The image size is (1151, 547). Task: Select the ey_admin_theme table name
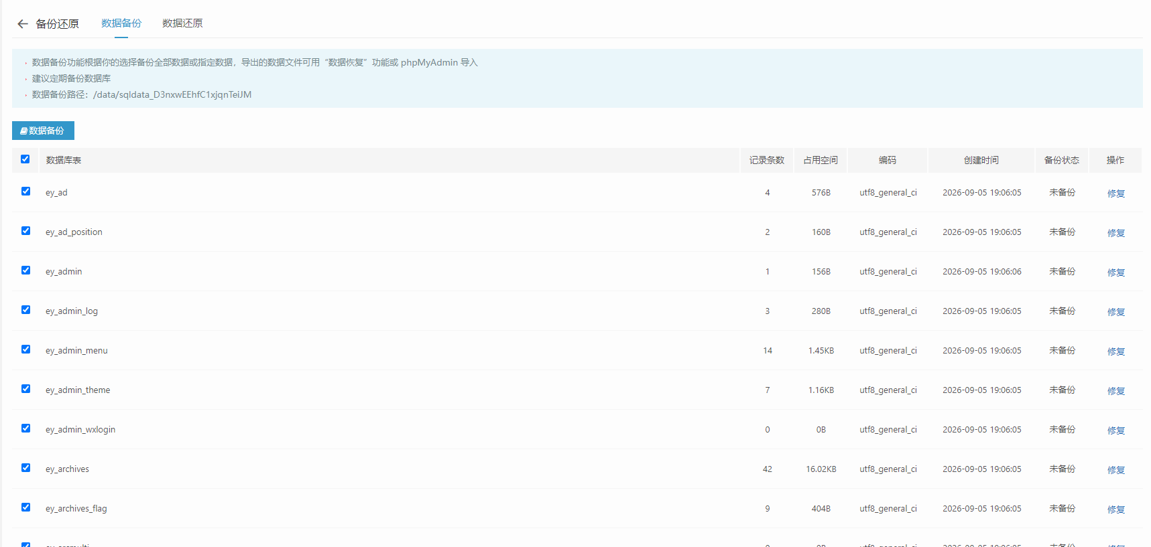(78, 390)
